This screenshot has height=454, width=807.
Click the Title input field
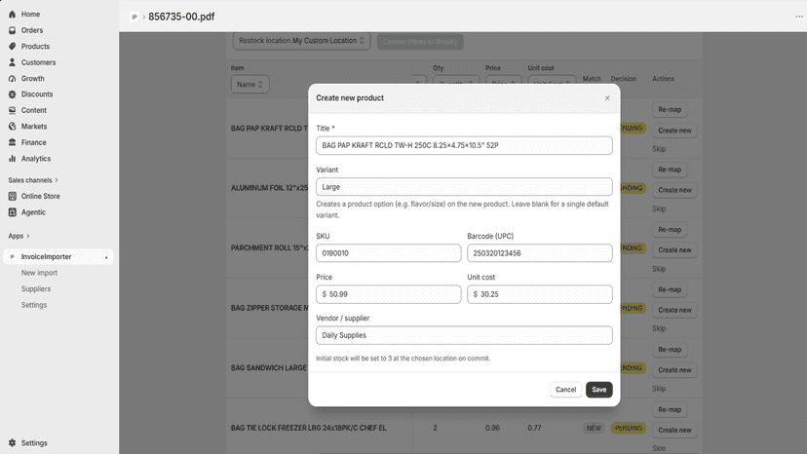click(464, 146)
